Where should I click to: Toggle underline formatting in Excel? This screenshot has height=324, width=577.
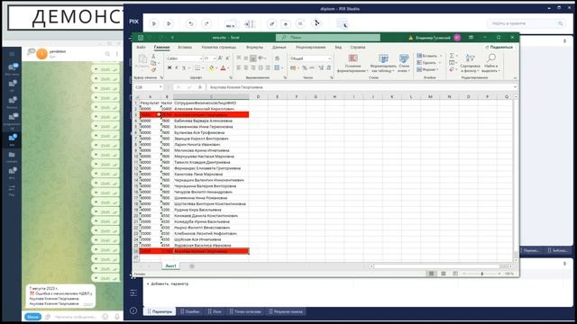tap(184, 68)
